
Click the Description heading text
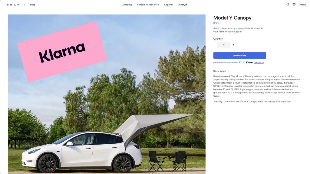[x=219, y=71]
